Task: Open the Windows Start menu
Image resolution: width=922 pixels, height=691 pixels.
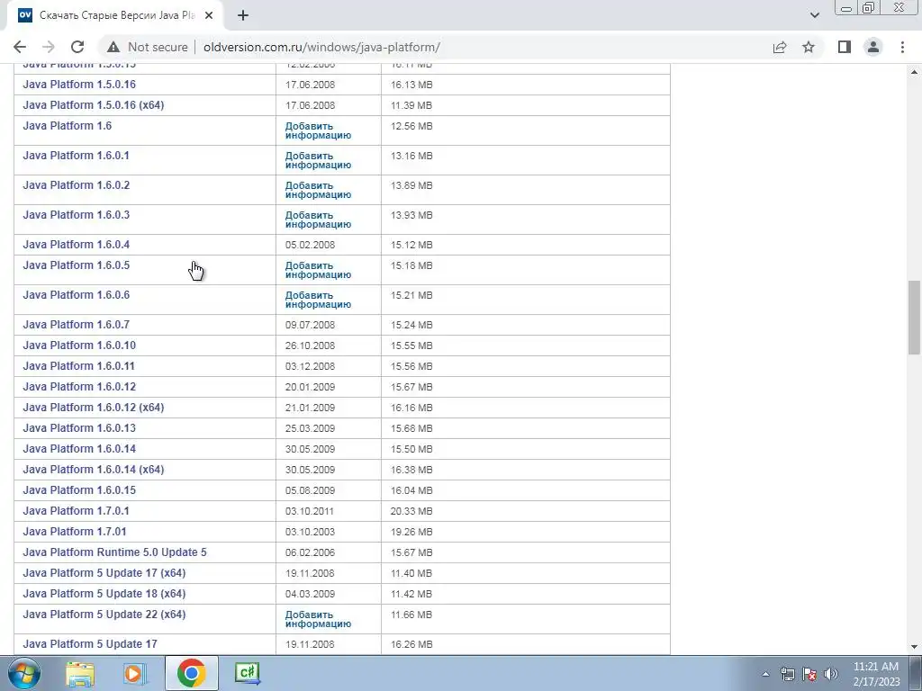Action: (x=24, y=673)
